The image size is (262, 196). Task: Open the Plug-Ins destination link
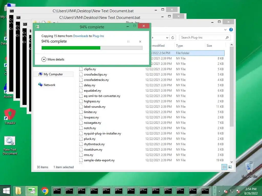point(98,36)
